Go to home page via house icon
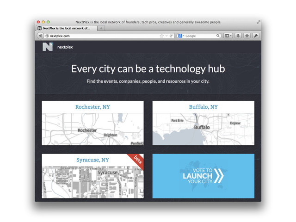Image resolution: width=296 pixels, height=222 pixels. click(247, 36)
